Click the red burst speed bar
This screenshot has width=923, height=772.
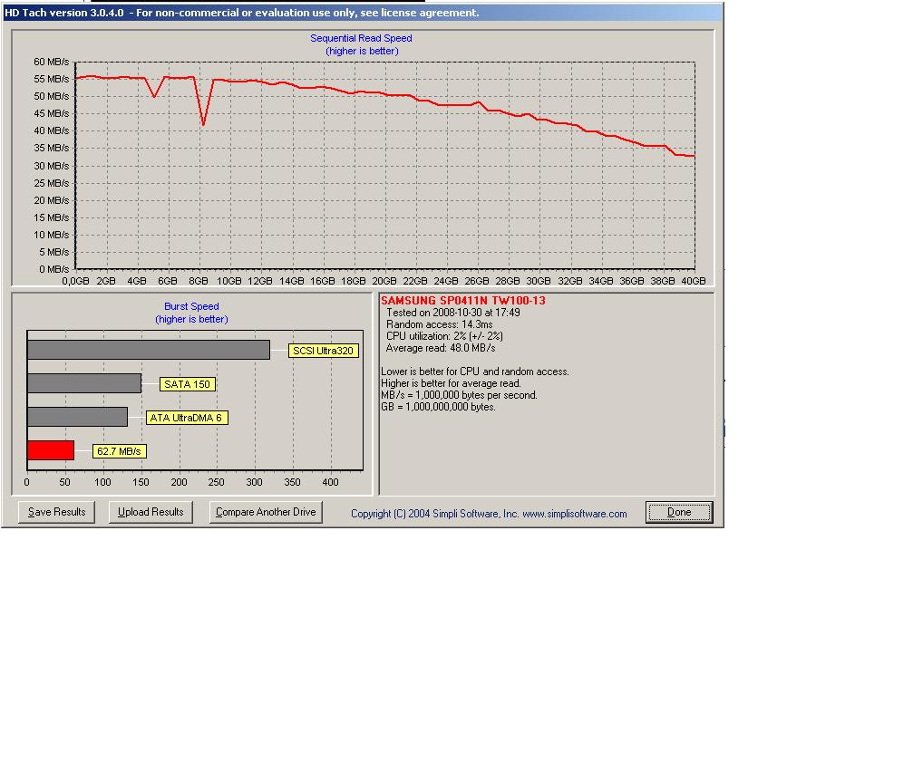click(51, 450)
